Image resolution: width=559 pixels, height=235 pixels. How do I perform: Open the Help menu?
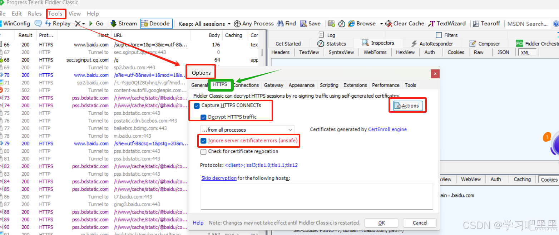[93, 14]
